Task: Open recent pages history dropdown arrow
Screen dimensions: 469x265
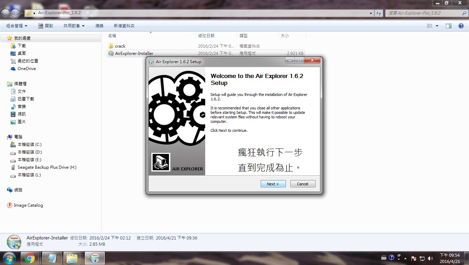Action: tap(22, 13)
